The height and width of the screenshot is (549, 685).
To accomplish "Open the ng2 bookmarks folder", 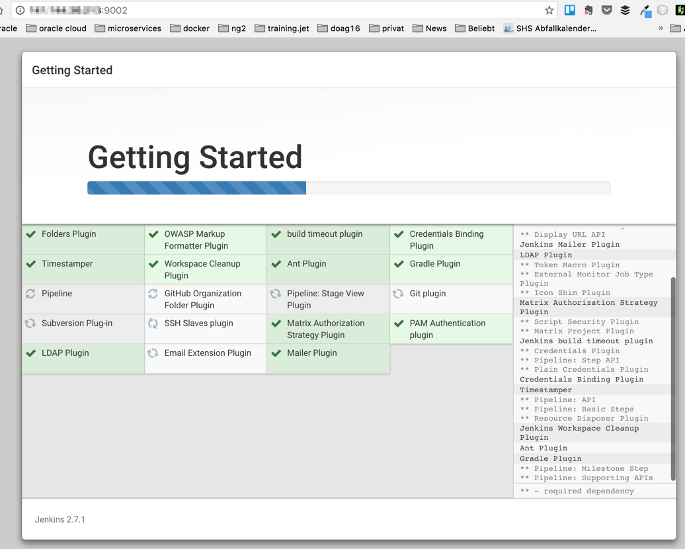I will tap(233, 28).
